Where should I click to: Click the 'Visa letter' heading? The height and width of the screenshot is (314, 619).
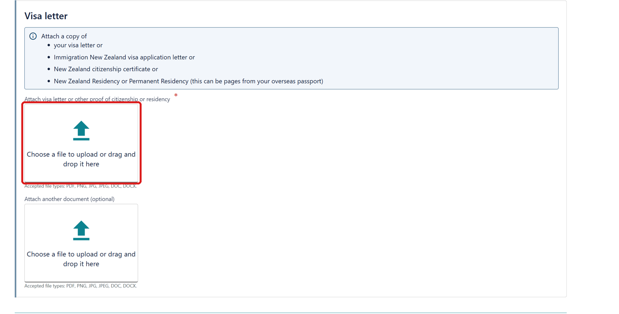(x=46, y=16)
